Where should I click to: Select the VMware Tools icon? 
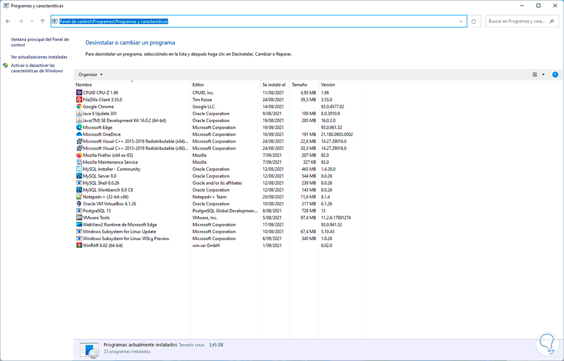(x=79, y=218)
